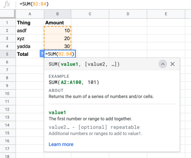The height and width of the screenshot is (158, 191).
Task: Open the Learn more link
Action: (x=61, y=144)
